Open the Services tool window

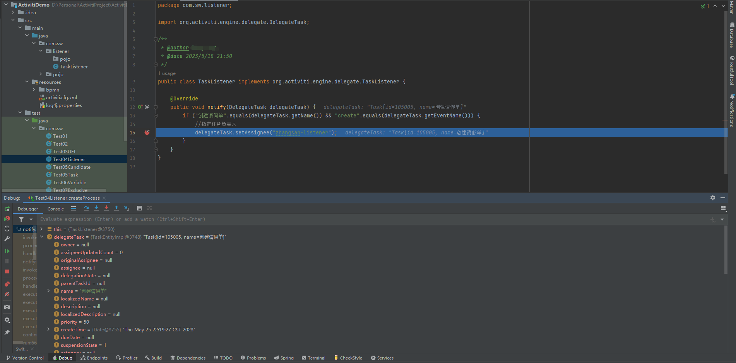click(382, 358)
